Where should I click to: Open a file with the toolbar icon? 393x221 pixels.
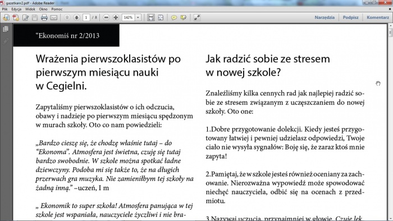(6, 17)
